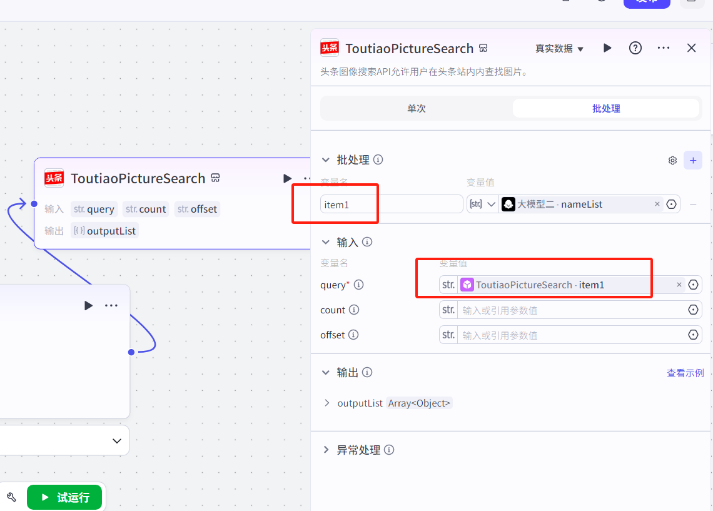Click the info icon beside the 输出 heading
The width and height of the screenshot is (713, 511).
click(x=367, y=372)
